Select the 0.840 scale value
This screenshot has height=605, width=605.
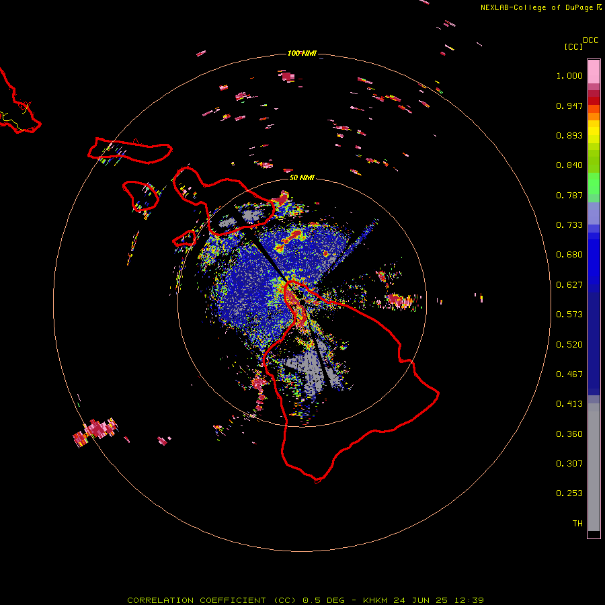coord(569,165)
